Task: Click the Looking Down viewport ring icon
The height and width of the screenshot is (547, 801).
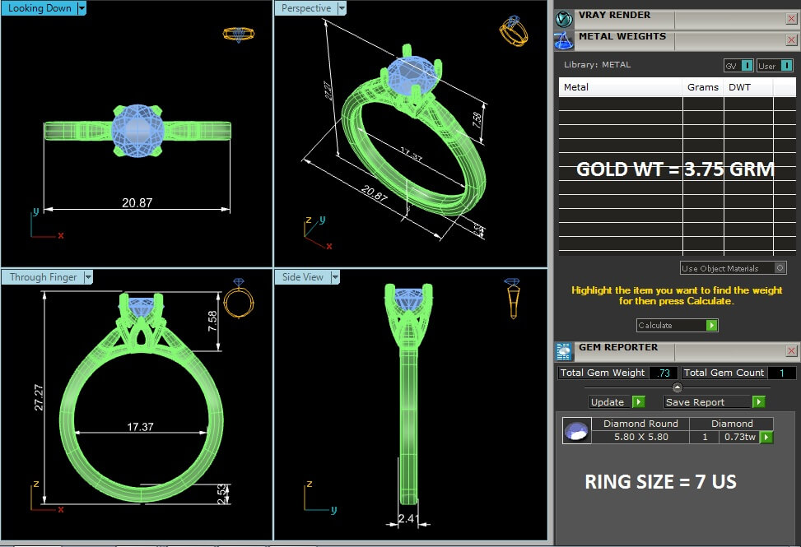Action: [238, 35]
